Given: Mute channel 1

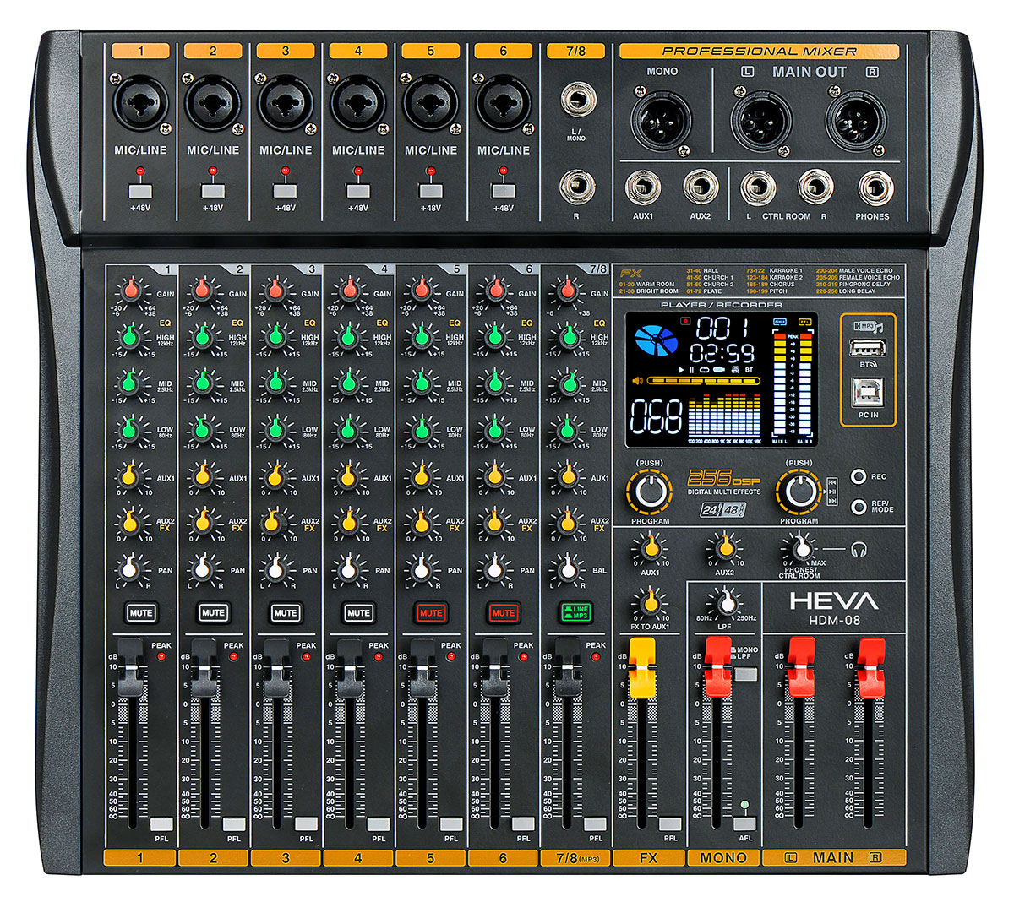Looking at the screenshot, I should click(x=141, y=612).
